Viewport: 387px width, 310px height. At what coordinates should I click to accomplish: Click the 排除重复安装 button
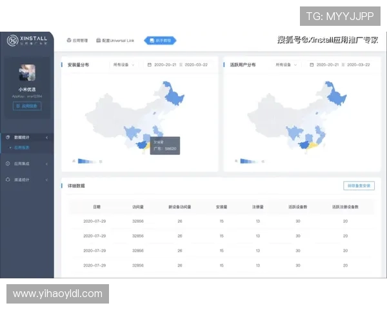359,185
